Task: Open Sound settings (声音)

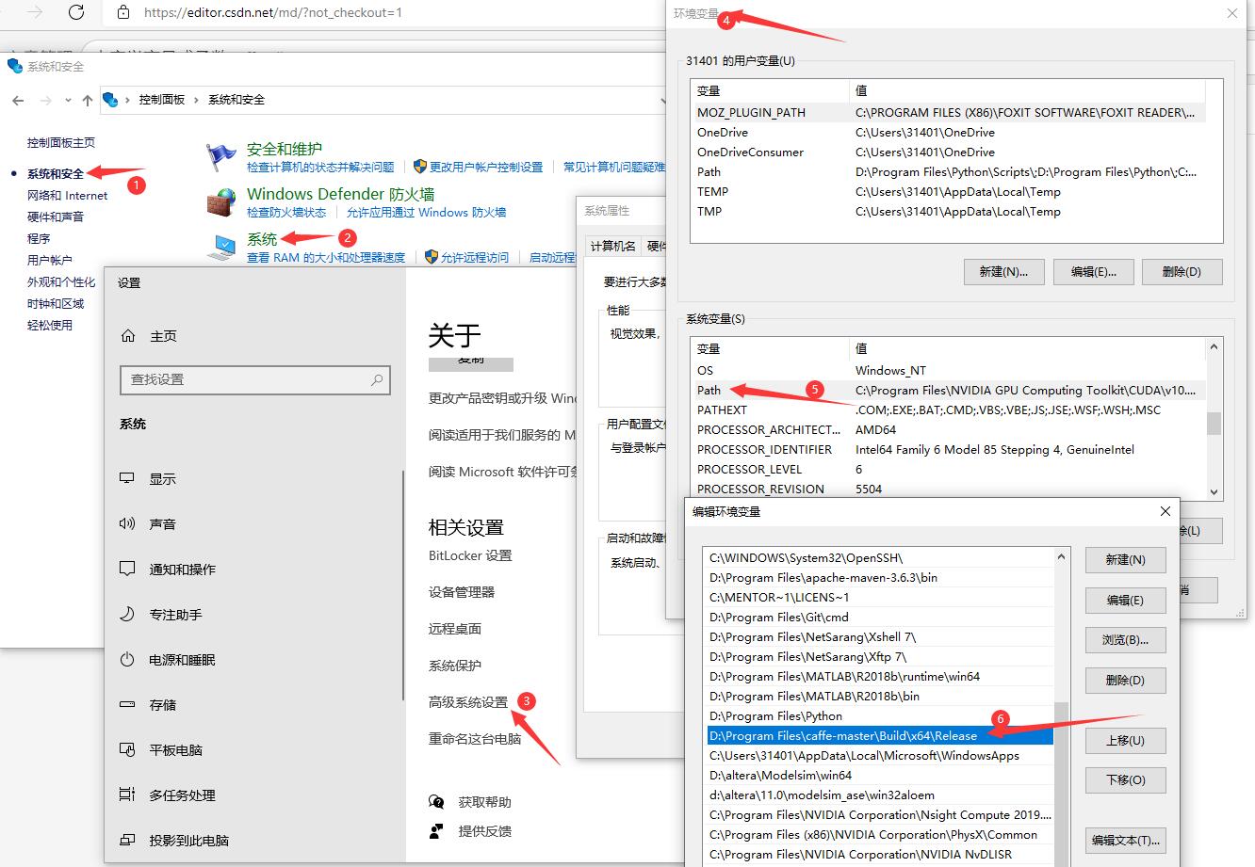Action: 162,523
